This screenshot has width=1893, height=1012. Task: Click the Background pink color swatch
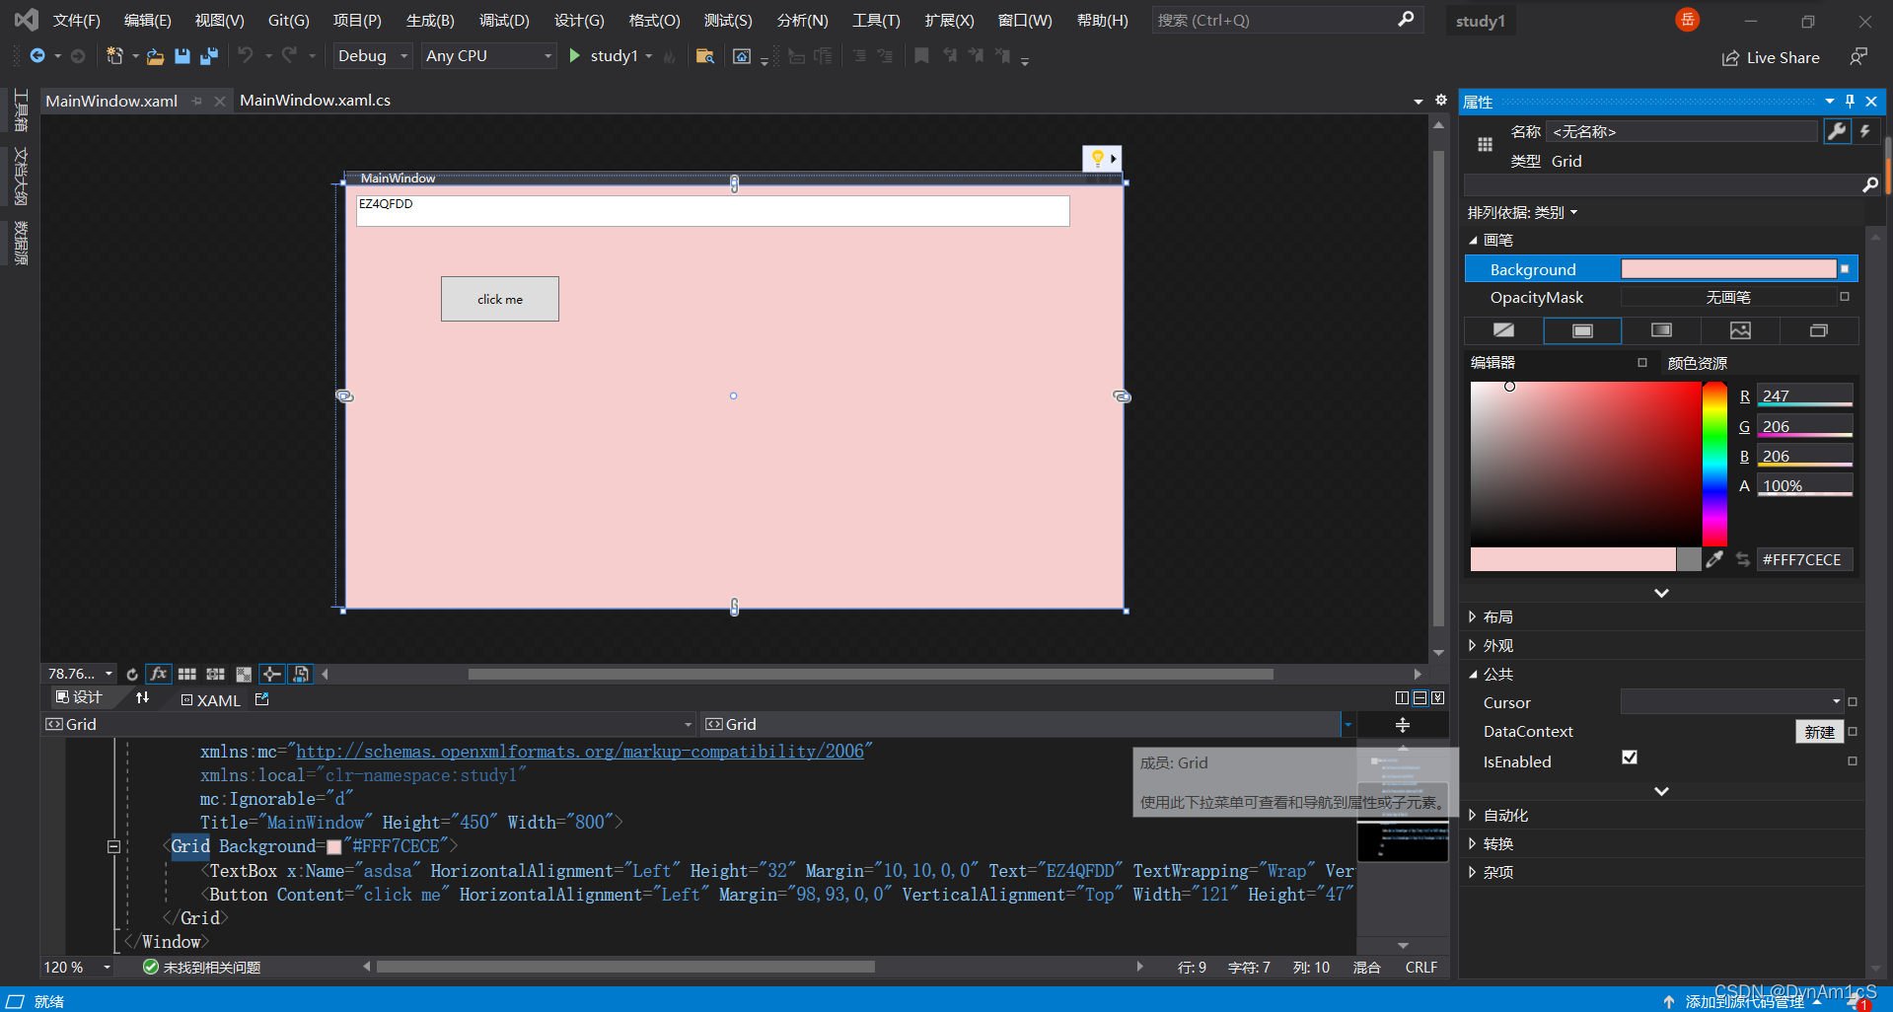pos(1728,269)
